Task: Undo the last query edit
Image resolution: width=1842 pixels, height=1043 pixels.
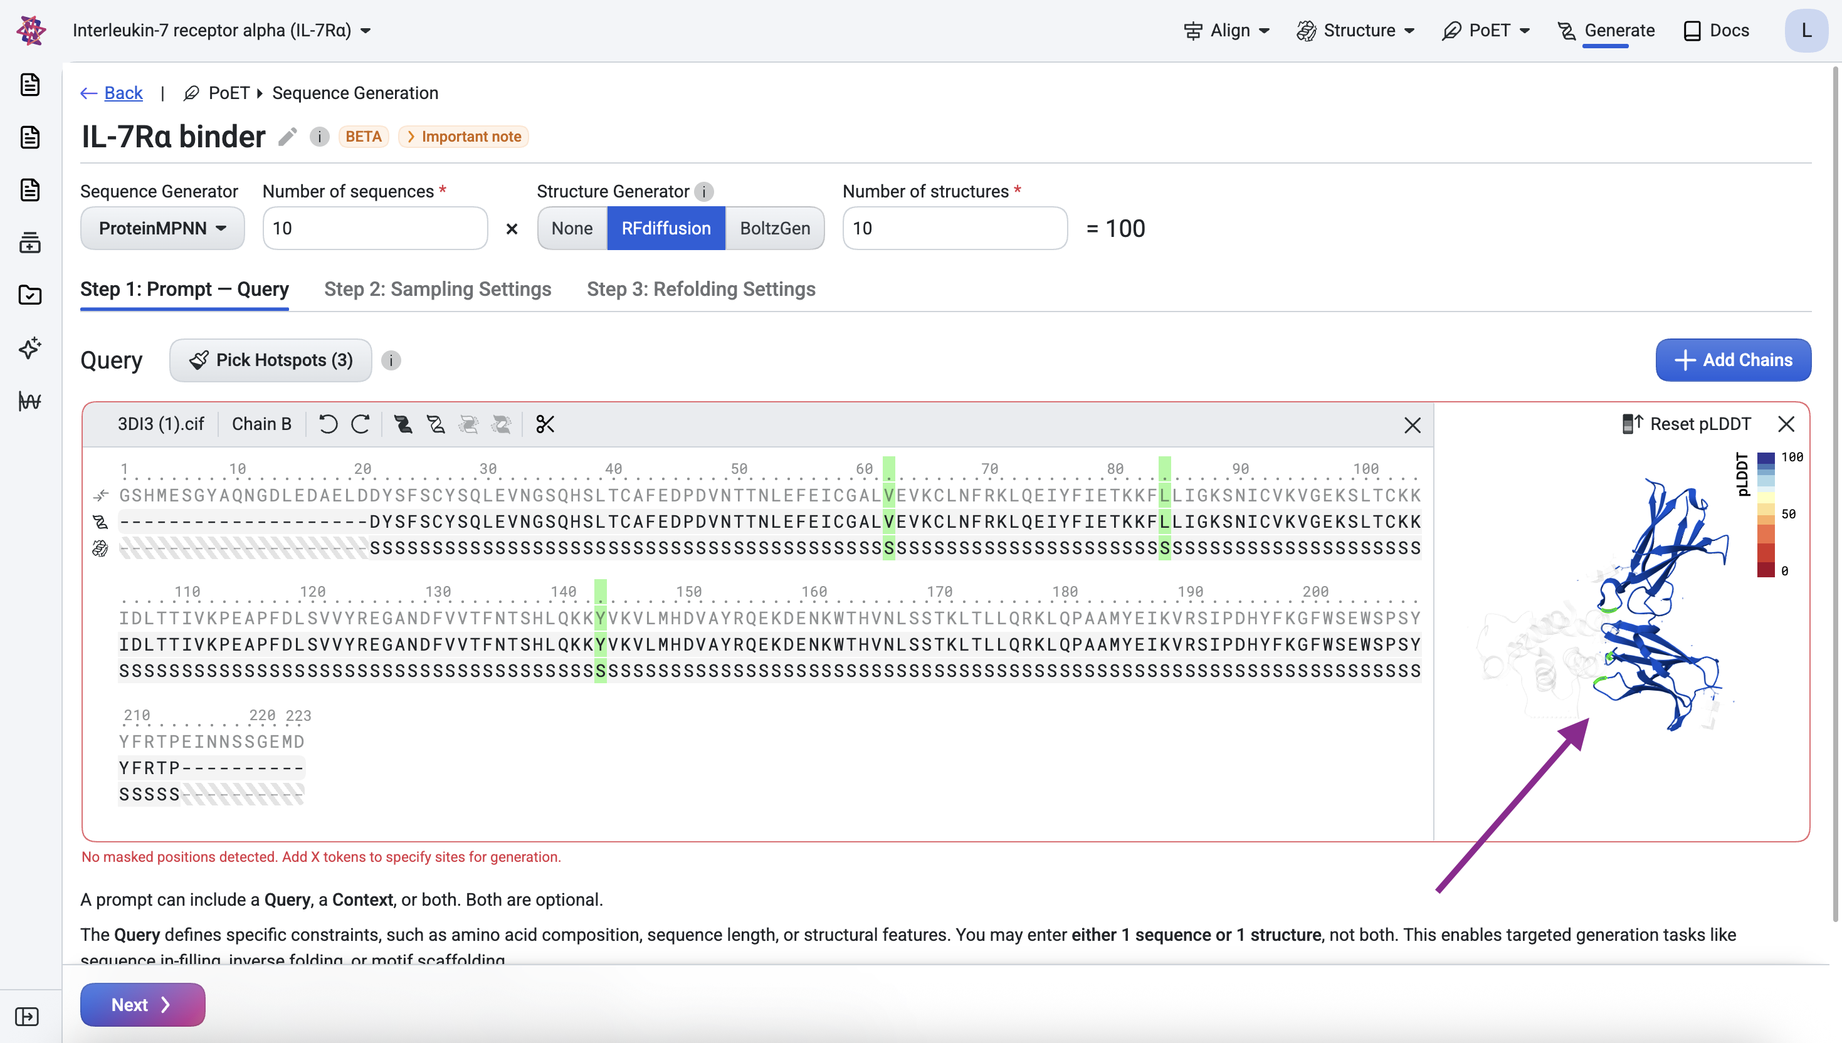Action: 328,424
